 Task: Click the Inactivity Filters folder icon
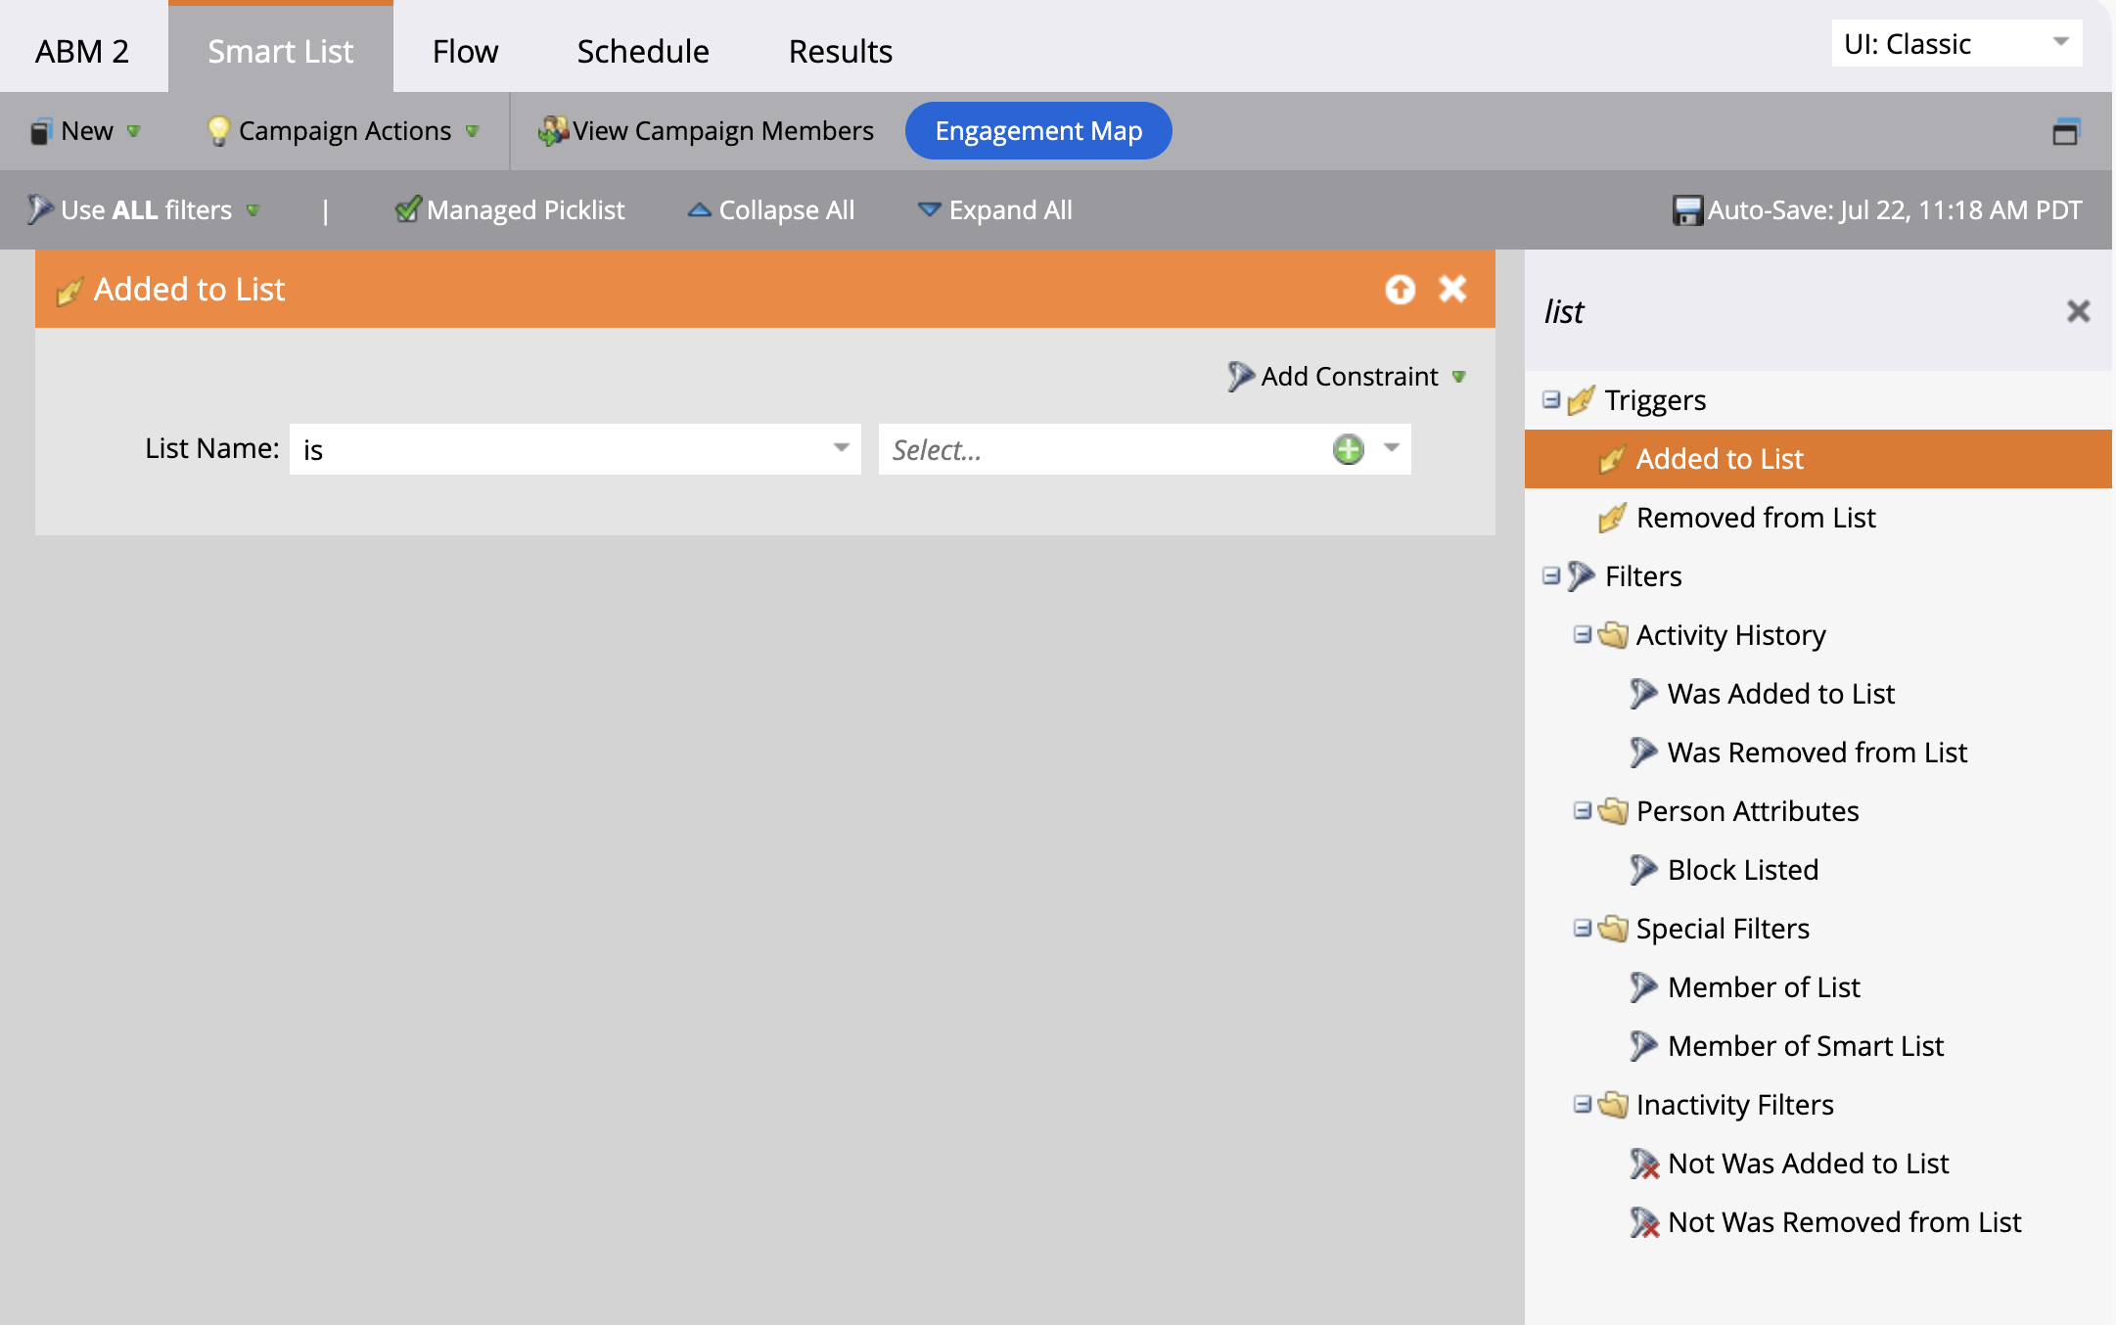[1613, 1105]
